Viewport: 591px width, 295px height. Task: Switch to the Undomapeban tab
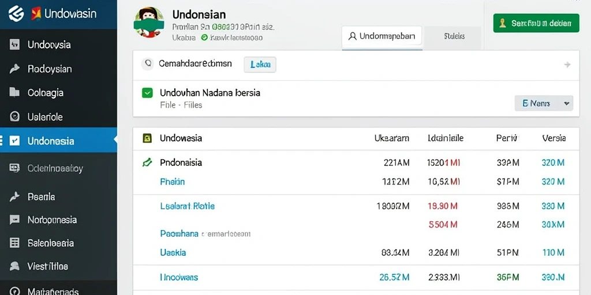pos(382,36)
